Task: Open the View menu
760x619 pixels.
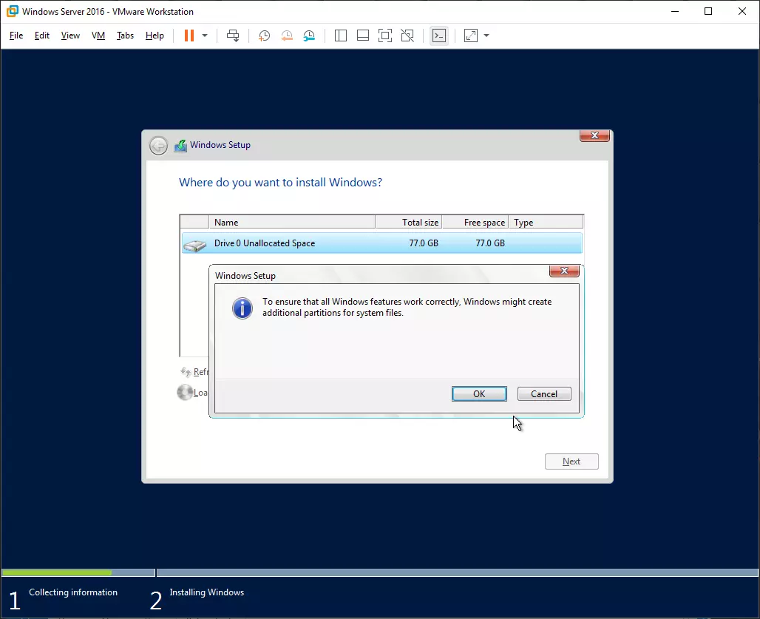Action: [70, 35]
